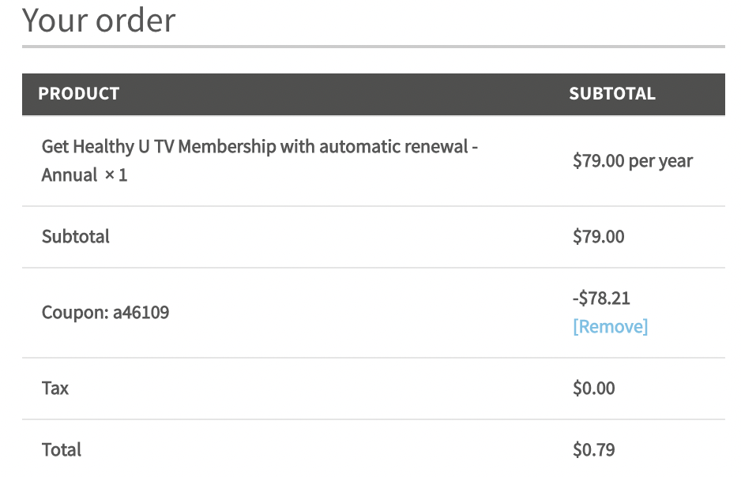Click the Remove coupon link
The image size is (741, 477).
pos(610,326)
